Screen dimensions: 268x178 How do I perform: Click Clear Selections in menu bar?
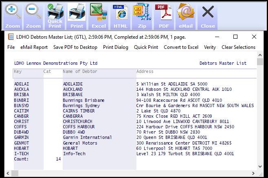pyautogui.click(x=238, y=47)
